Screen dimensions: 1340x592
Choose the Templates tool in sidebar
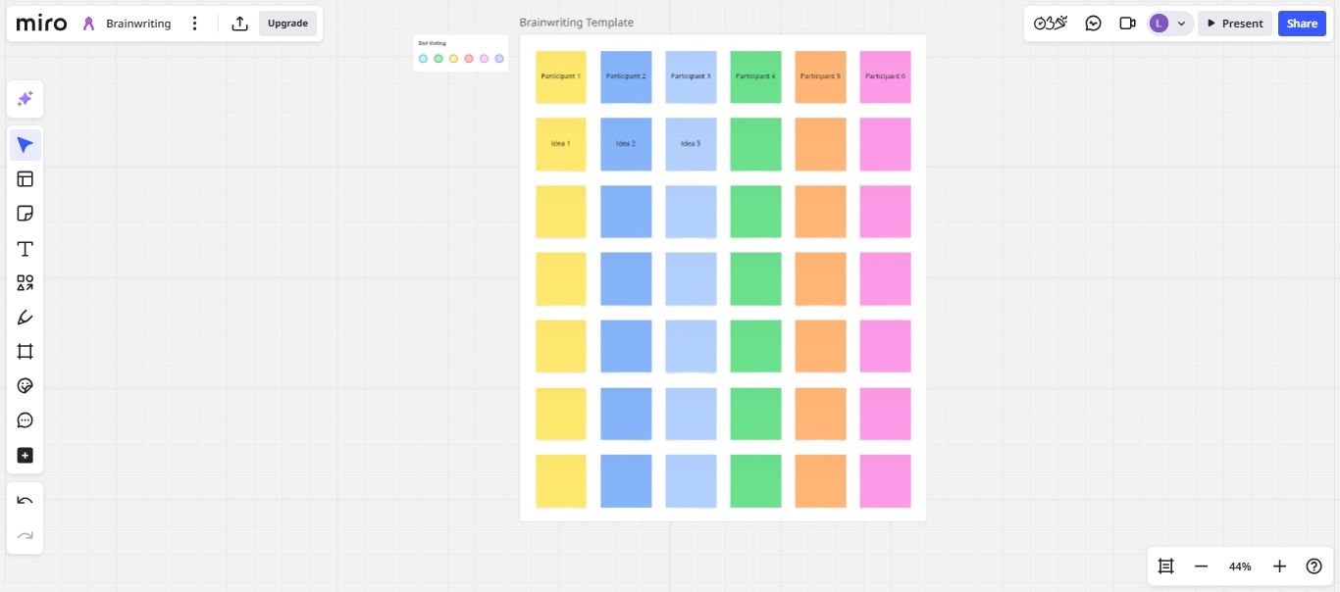(x=26, y=179)
